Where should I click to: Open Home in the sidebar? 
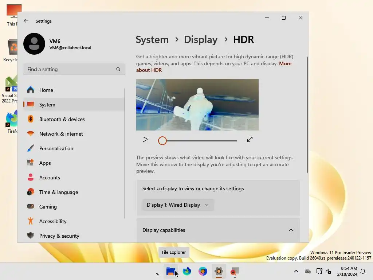[x=74, y=90]
